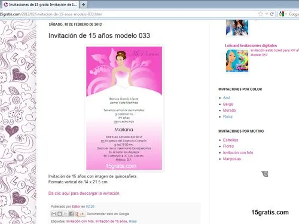Browse 'Invitación con foto' motif in sidebar
299x224 pixels.
coord(238,152)
